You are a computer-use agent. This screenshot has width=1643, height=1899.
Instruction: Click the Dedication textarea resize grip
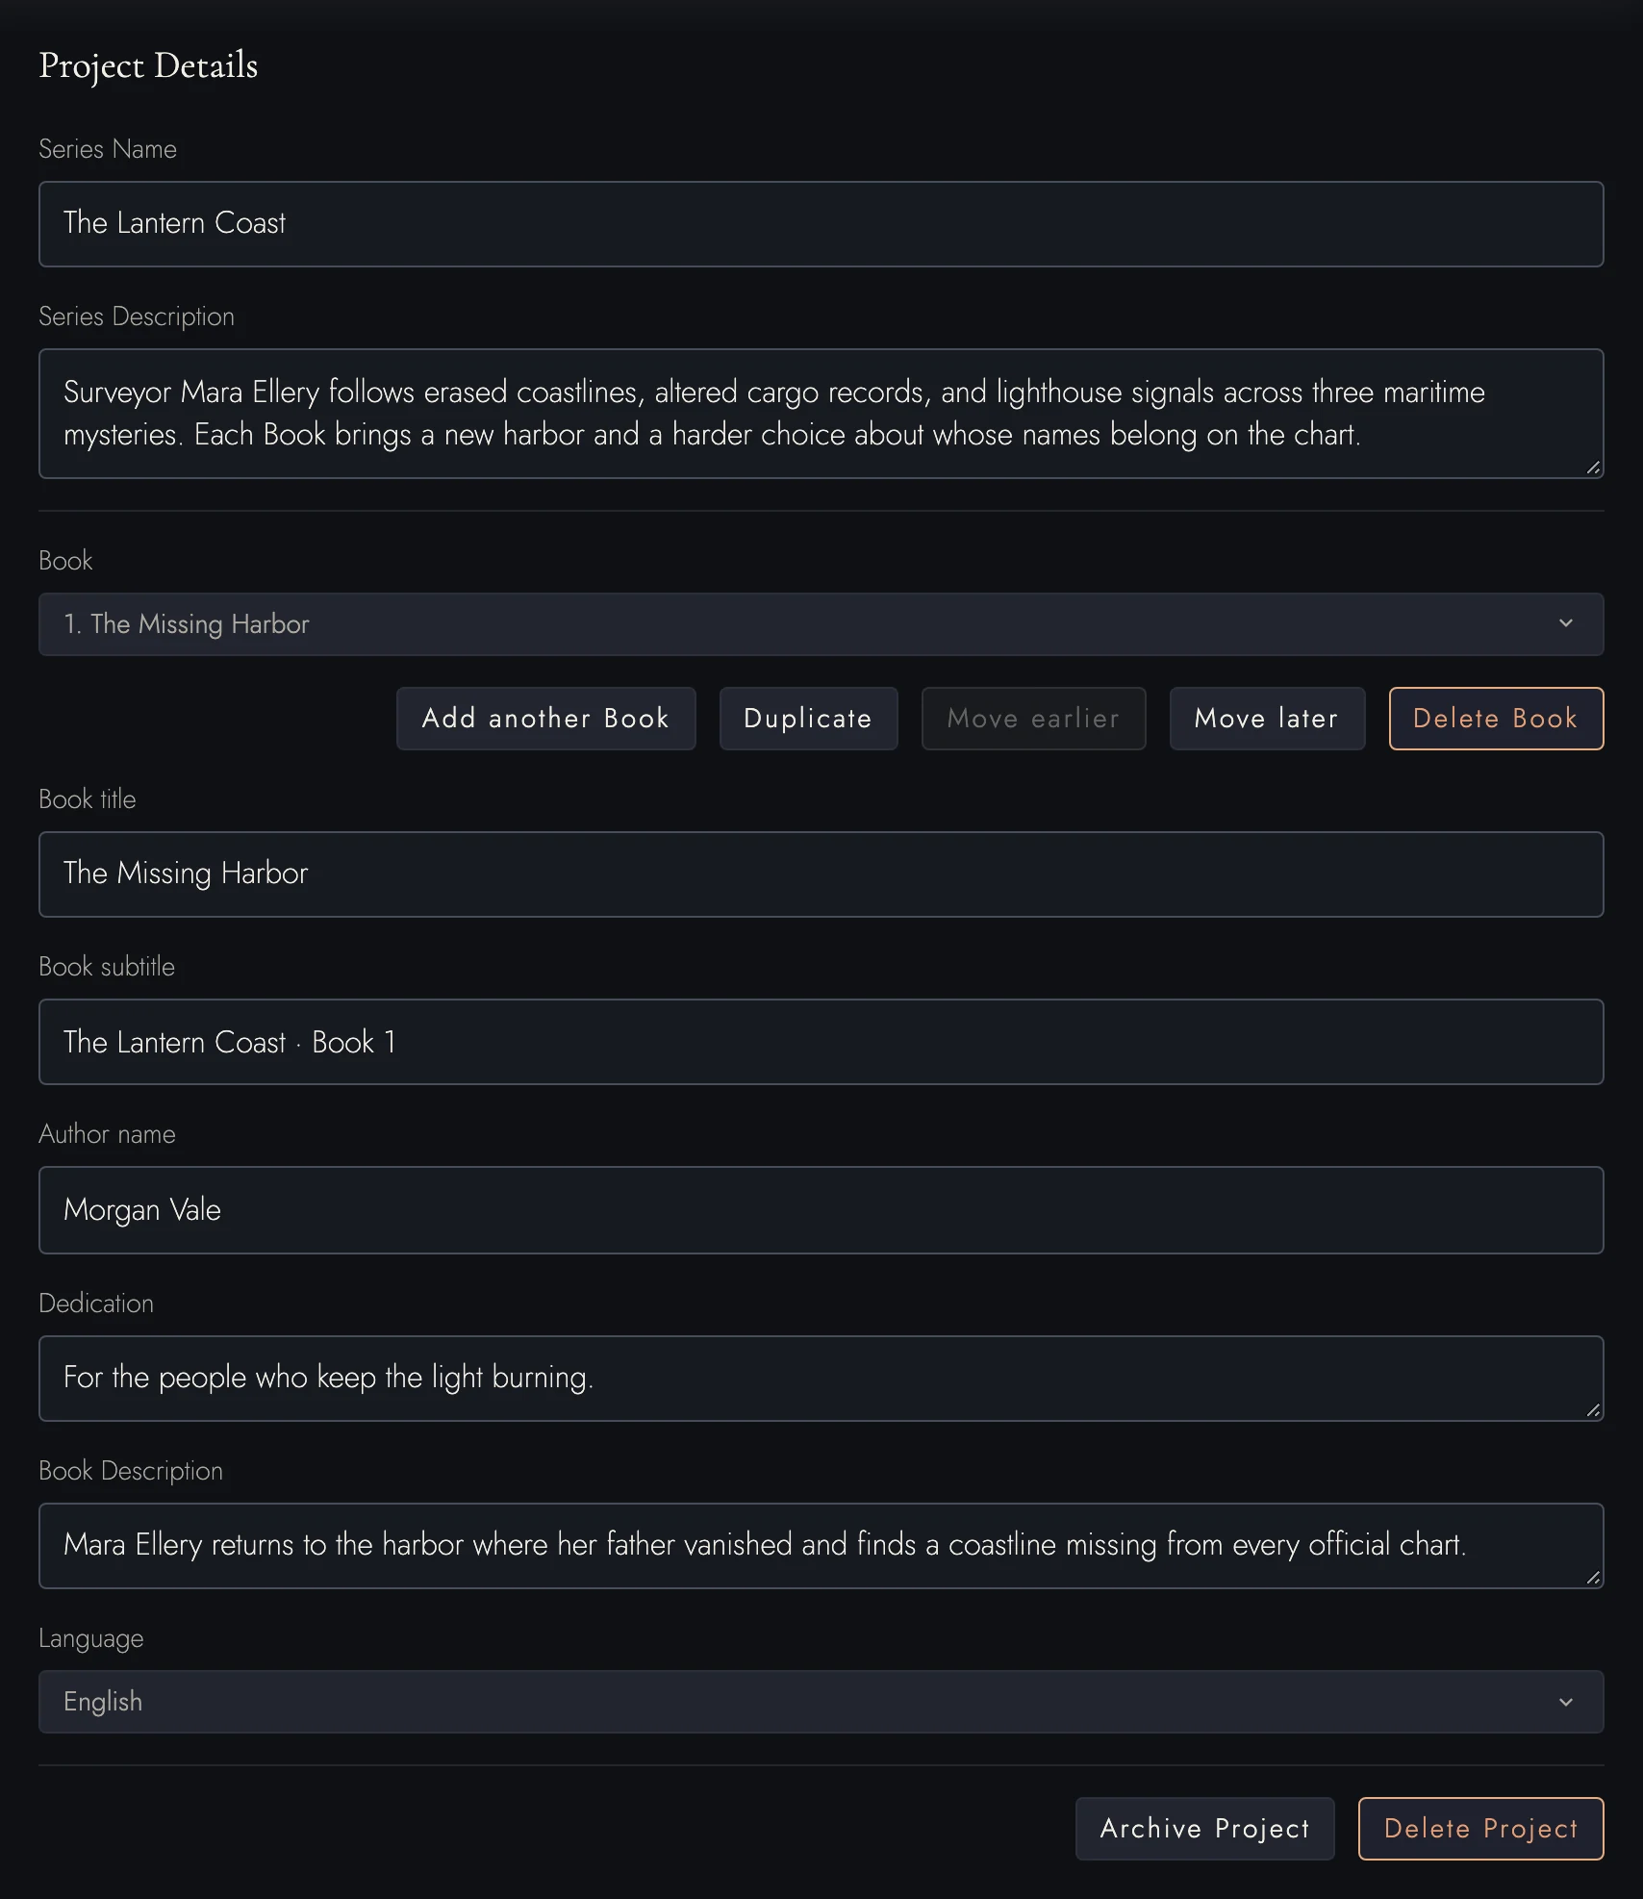1593,1411
